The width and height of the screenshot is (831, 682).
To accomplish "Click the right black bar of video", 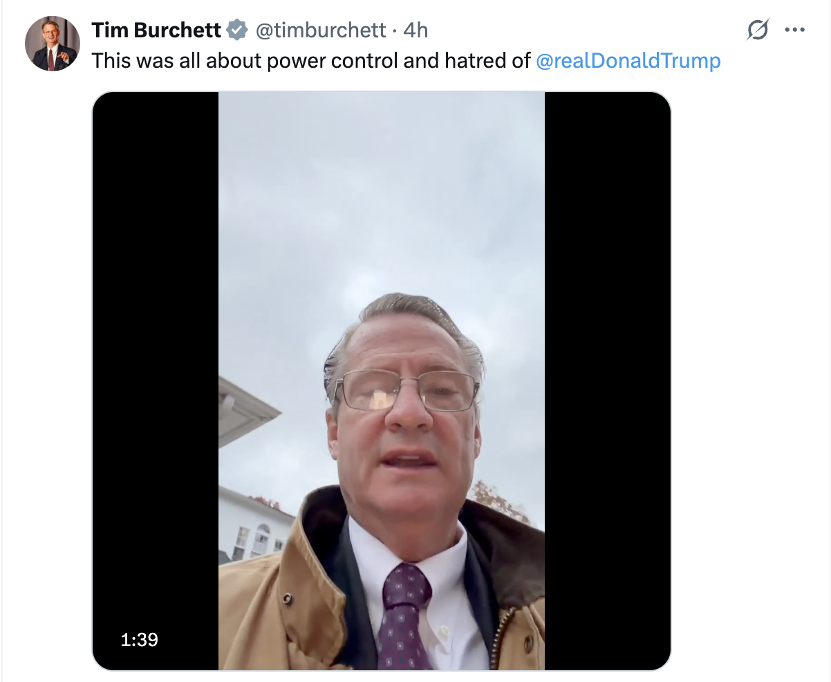I will click(x=607, y=346).
